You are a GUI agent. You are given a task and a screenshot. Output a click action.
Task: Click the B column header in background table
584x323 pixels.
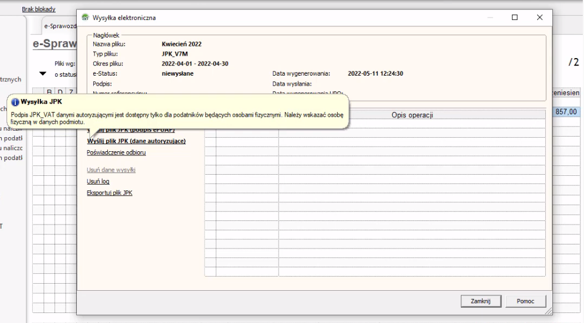coord(49,92)
